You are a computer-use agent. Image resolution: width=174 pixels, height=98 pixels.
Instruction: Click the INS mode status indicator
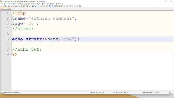[x=170, y=92]
